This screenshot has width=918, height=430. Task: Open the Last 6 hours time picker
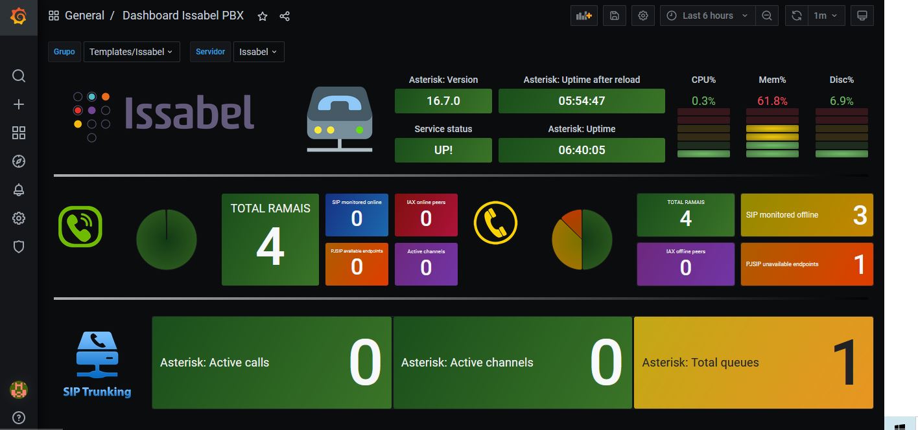point(708,16)
